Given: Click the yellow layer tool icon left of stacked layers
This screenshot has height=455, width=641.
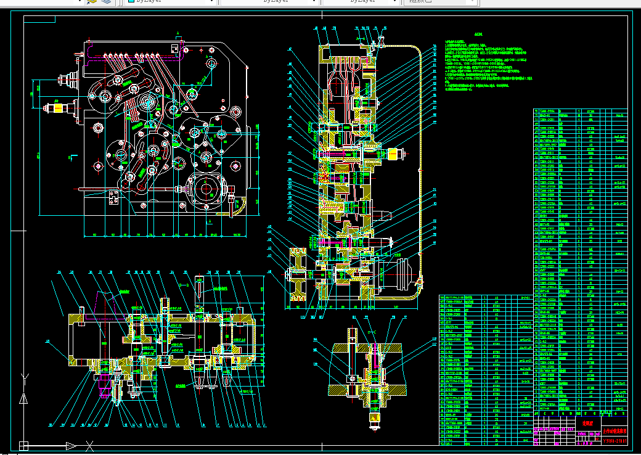Looking at the screenshot, I should click(x=92, y=1).
